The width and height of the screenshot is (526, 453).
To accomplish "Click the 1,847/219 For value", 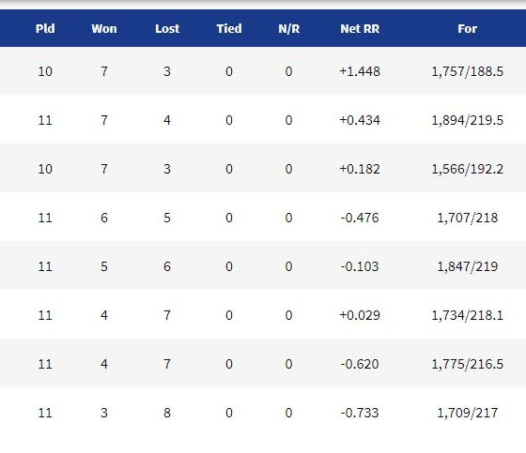I will [468, 266].
